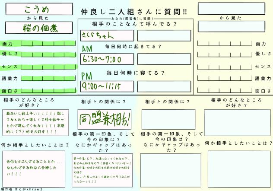The image size is (273, 191).
Task: Click empty box under right 相手のどんなところが好き?
Action: coord(237,123)
